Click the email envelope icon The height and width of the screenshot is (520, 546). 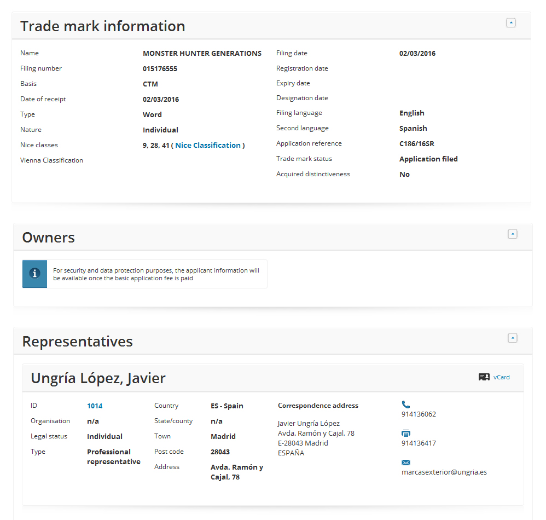(405, 463)
